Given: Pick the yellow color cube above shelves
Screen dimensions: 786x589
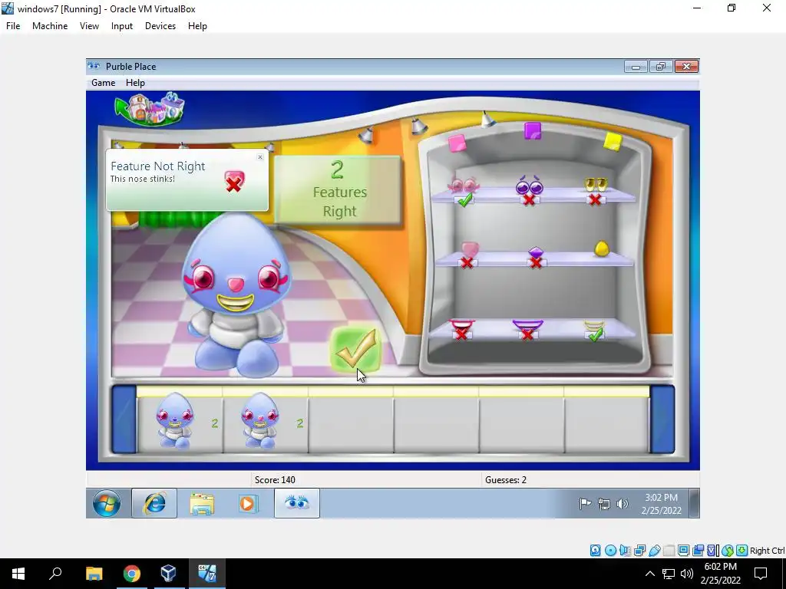Looking at the screenshot, I should coord(613,141).
